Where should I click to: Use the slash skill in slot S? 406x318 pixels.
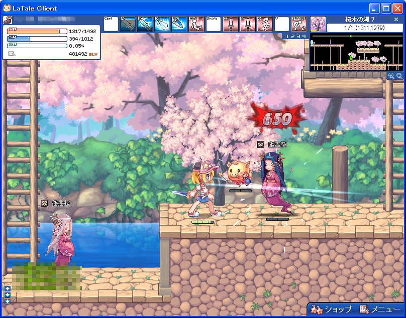pyautogui.click(x=145, y=24)
